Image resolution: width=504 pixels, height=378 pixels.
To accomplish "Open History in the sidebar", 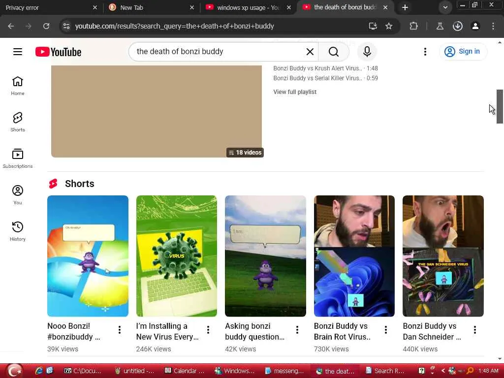I will pos(18,231).
